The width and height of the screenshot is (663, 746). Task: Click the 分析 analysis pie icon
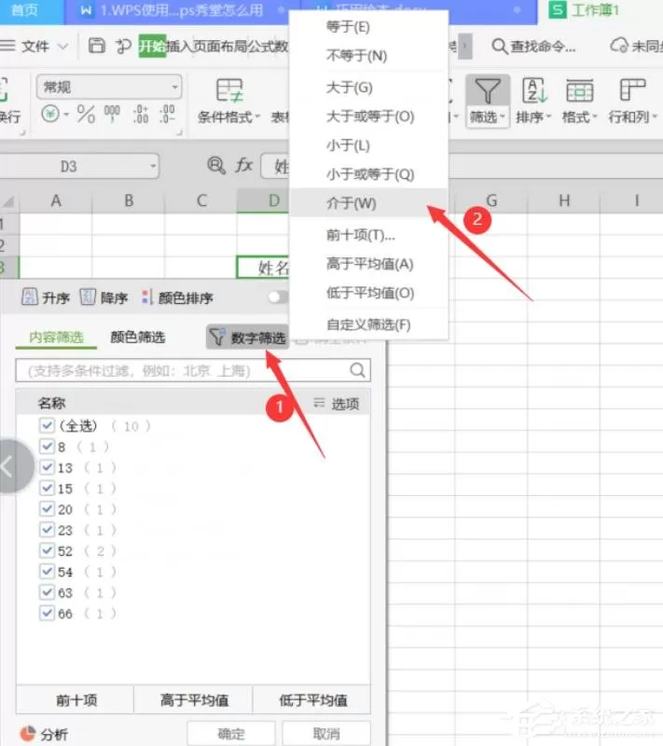[28, 733]
